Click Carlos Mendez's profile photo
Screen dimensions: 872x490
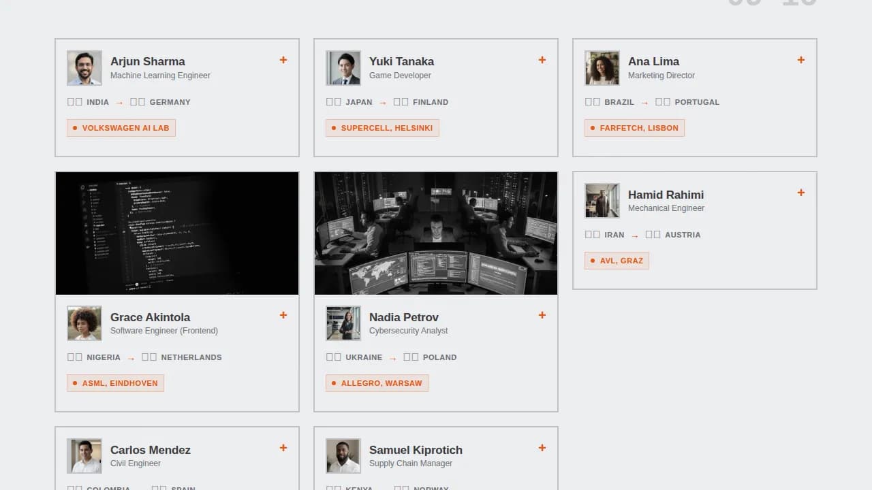84,456
